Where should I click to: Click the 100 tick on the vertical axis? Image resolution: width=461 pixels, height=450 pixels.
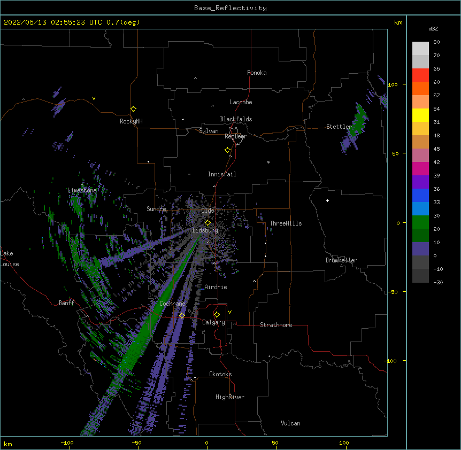click(x=393, y=84)
